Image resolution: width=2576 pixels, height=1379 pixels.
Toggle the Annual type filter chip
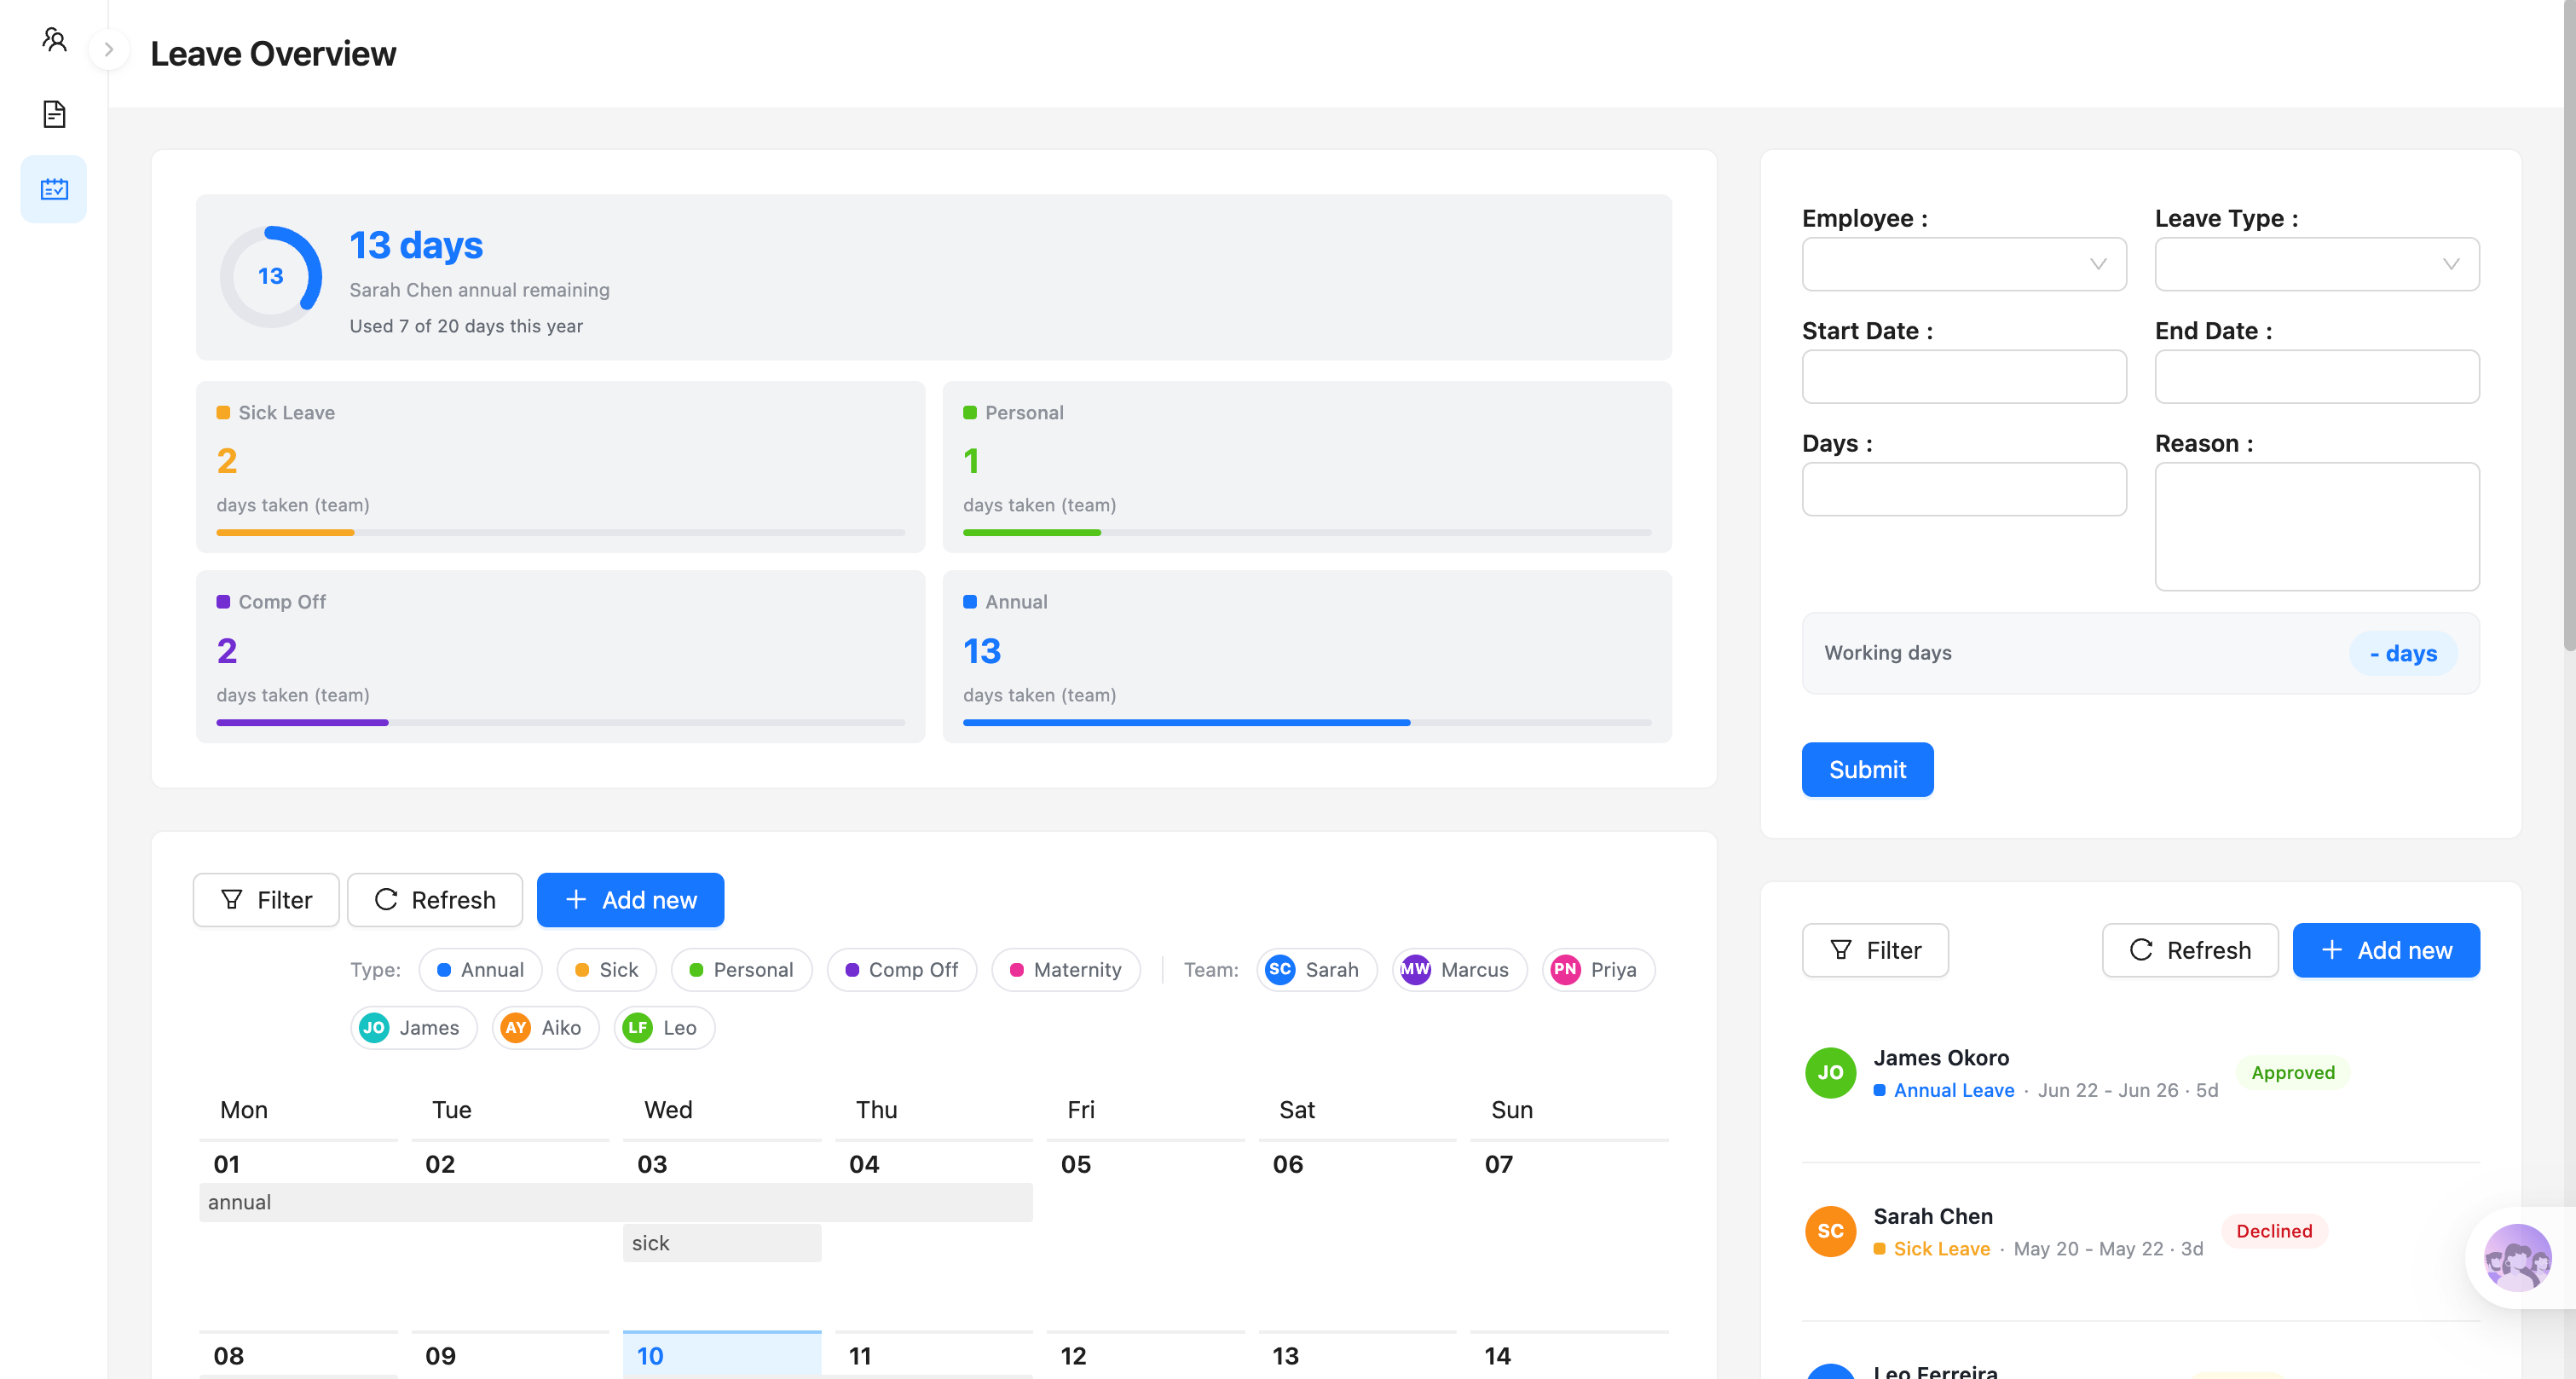pos(480,970)
